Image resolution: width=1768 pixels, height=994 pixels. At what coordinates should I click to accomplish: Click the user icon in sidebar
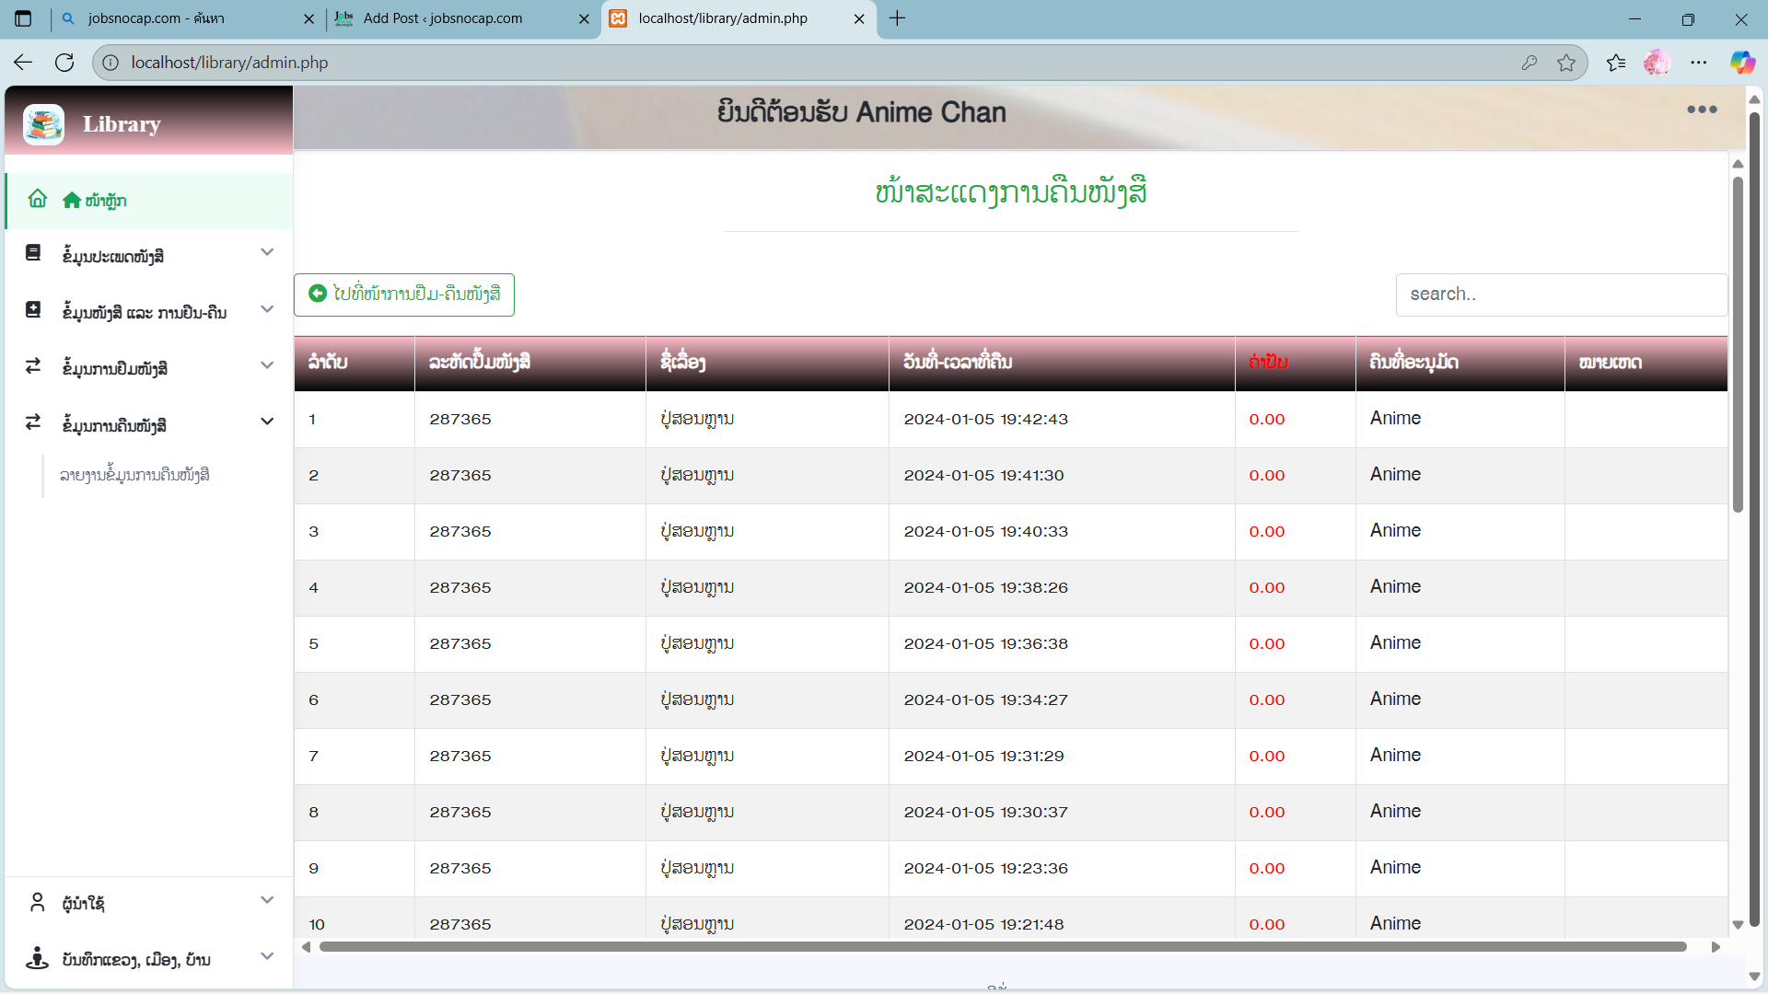click(37, 902)
